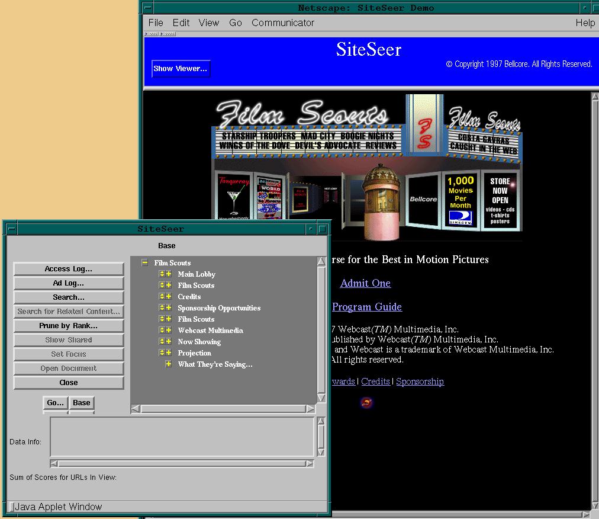Screen dimensions: 599x519
Task: Click the Prune by Rank... button
Action: tap(69, 326)
